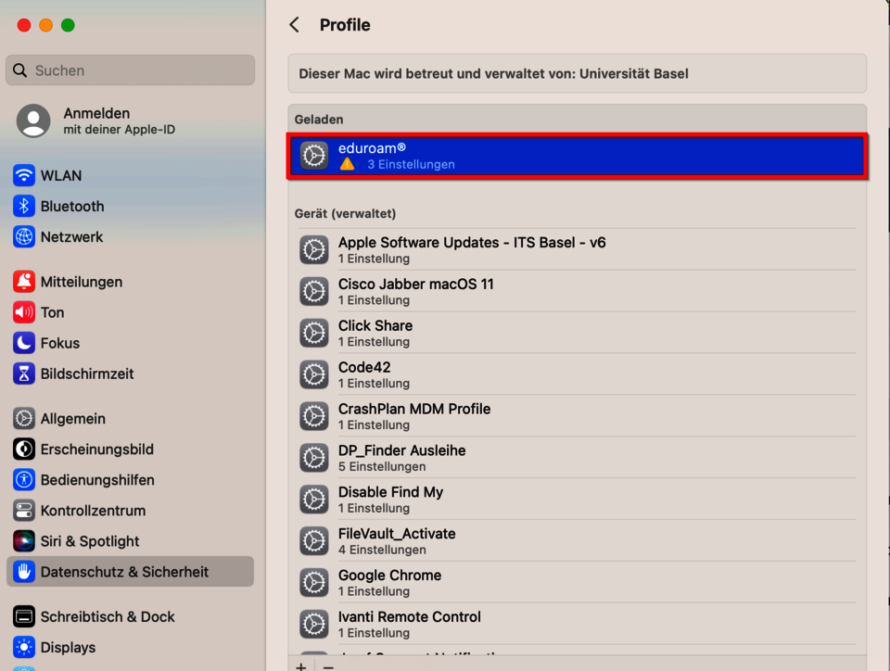Open Mitteilungen bell icon

[24, 282]
